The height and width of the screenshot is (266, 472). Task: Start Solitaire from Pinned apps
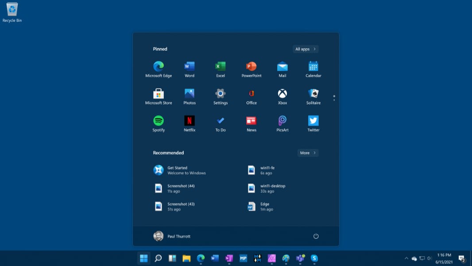click(x=313, y=97)
